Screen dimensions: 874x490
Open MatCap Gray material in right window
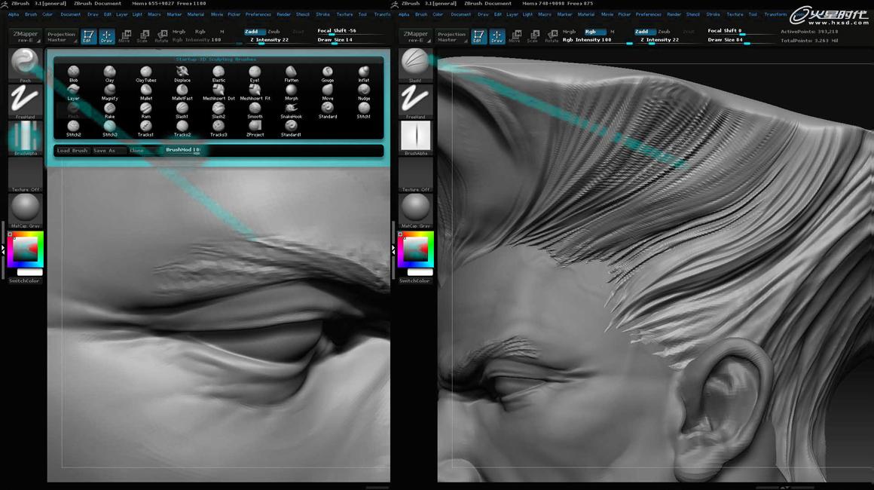click(415, 210)
